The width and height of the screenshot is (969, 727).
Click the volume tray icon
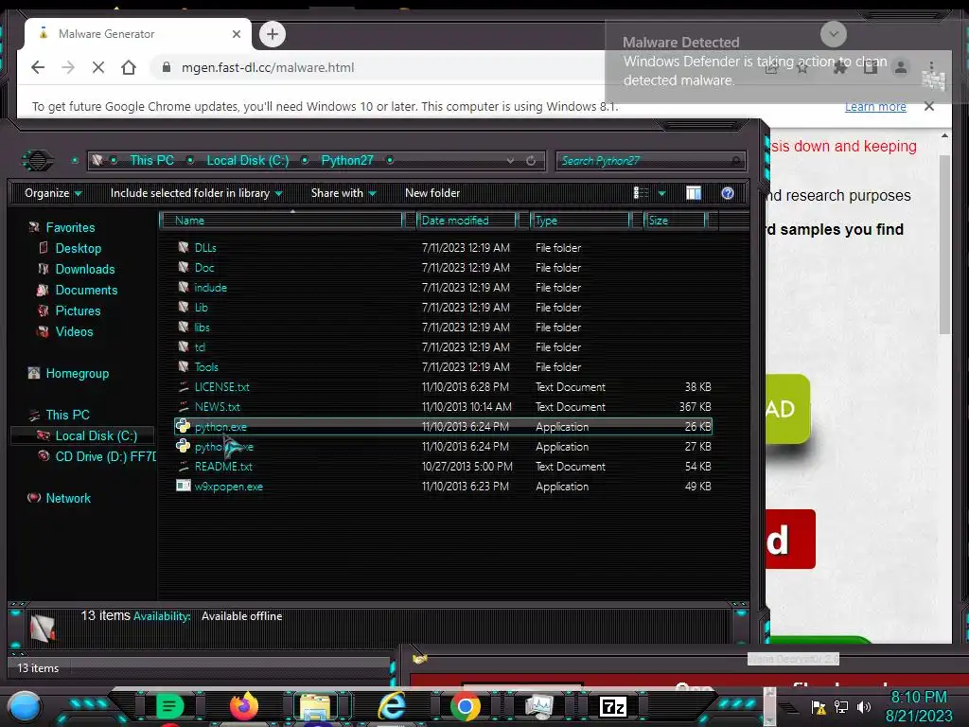tap(864, 706)
